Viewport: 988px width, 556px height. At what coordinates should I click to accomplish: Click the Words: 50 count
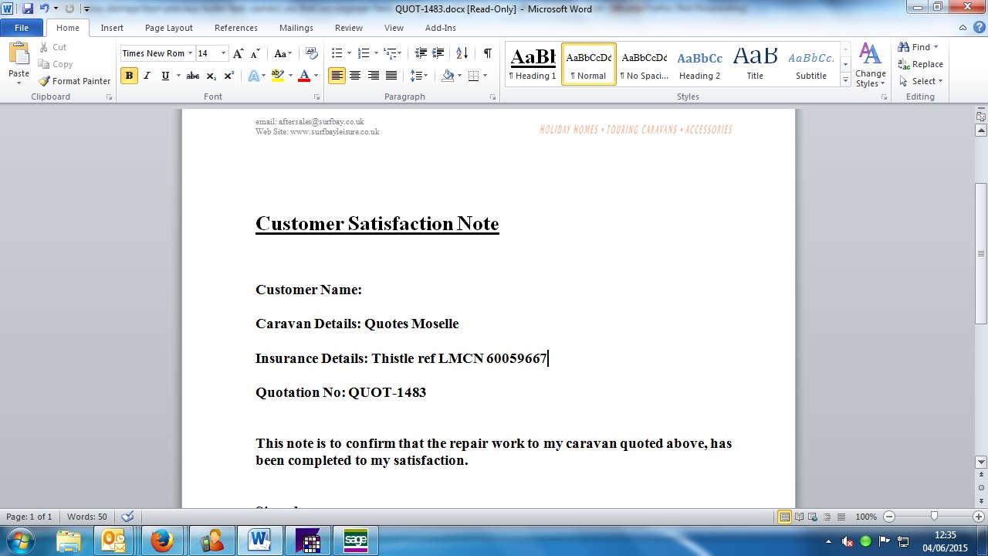pyautogui.click(x=87, y=517)
